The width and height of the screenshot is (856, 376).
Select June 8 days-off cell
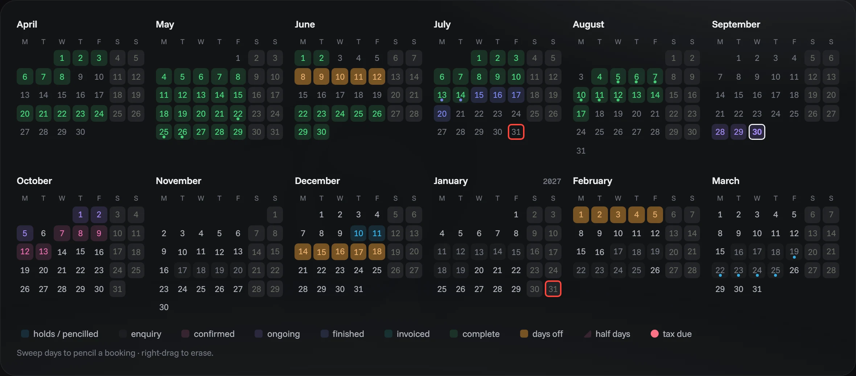[x=303, y=77]
